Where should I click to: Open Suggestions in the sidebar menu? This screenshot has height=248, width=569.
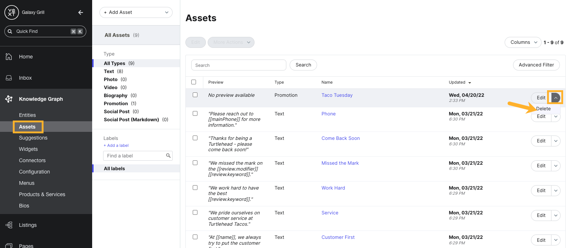tap(33, 138)
